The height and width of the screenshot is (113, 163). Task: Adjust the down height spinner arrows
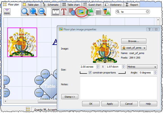tap(124, 67)
